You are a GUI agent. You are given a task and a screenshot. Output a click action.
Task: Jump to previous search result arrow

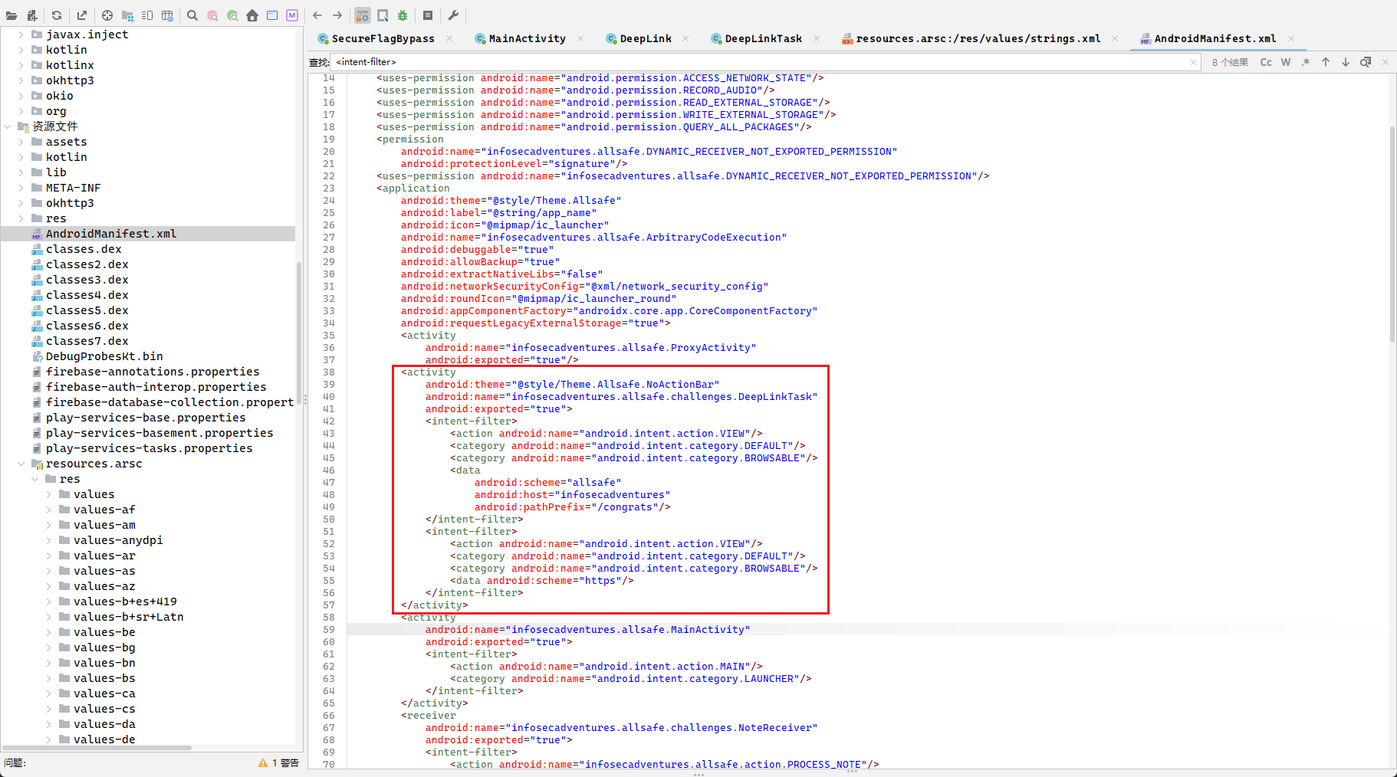1326,62
